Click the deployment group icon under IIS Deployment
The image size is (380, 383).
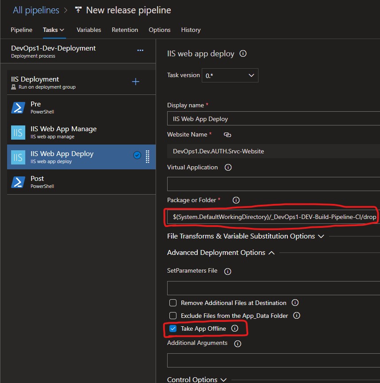14,87
